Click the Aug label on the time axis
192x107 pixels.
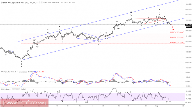[x=156, y=106]
